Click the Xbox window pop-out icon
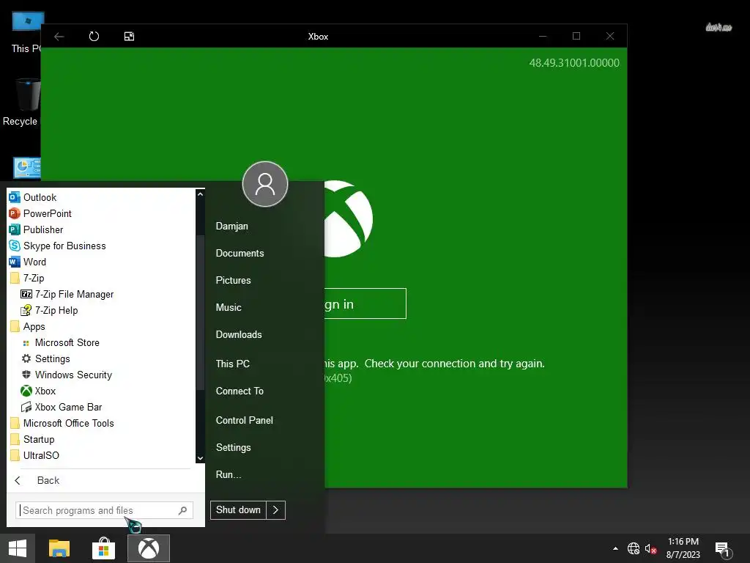 pos(129,37)
